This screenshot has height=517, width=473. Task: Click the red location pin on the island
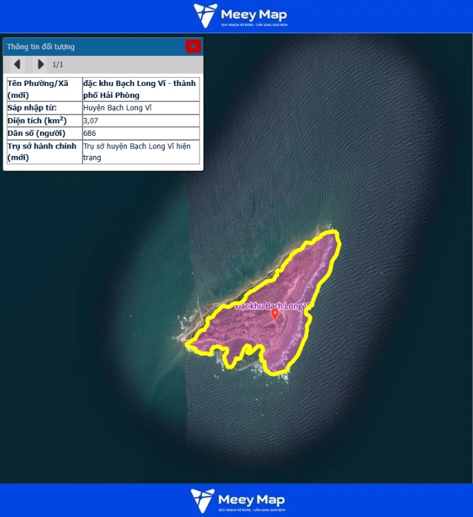click(275, 315)
